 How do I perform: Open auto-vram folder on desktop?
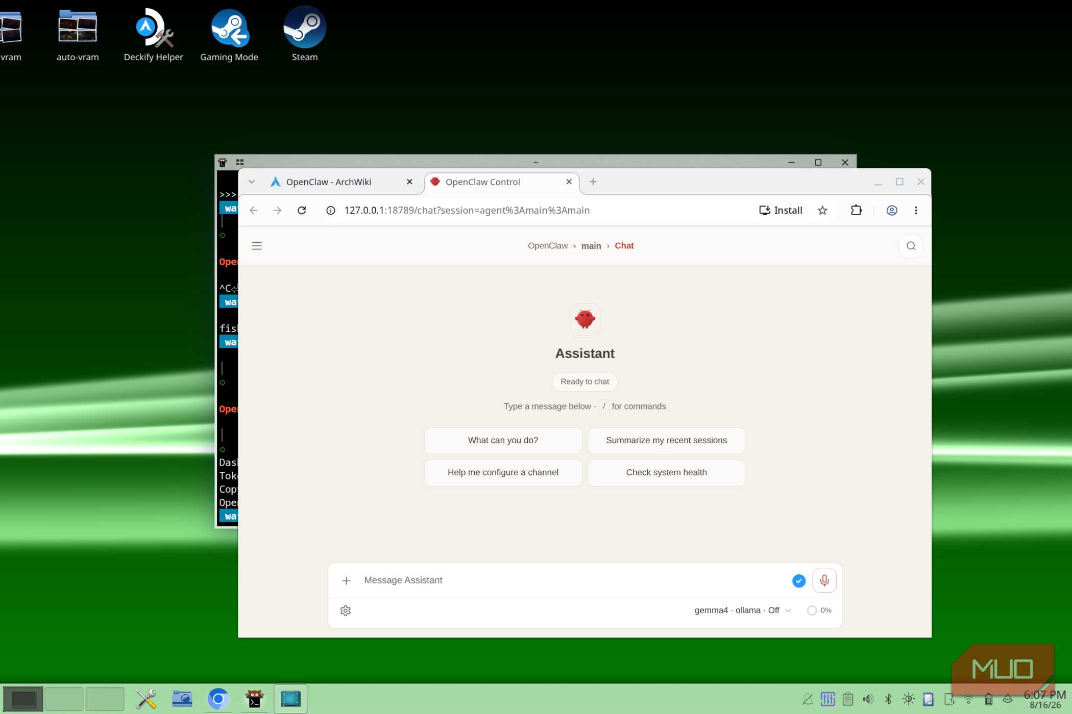coord(78,34)
